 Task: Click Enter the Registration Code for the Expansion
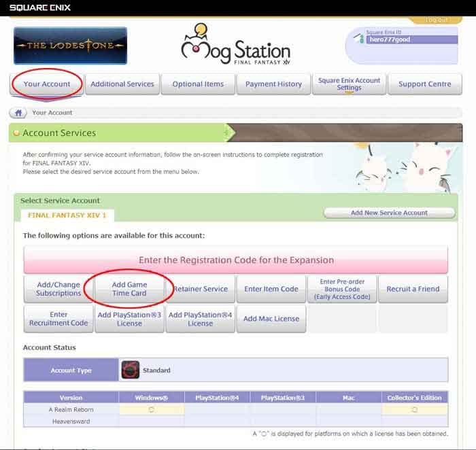[235, 260]
